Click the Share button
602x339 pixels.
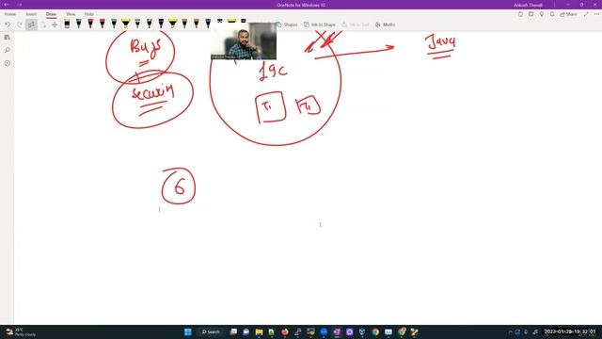568,14
